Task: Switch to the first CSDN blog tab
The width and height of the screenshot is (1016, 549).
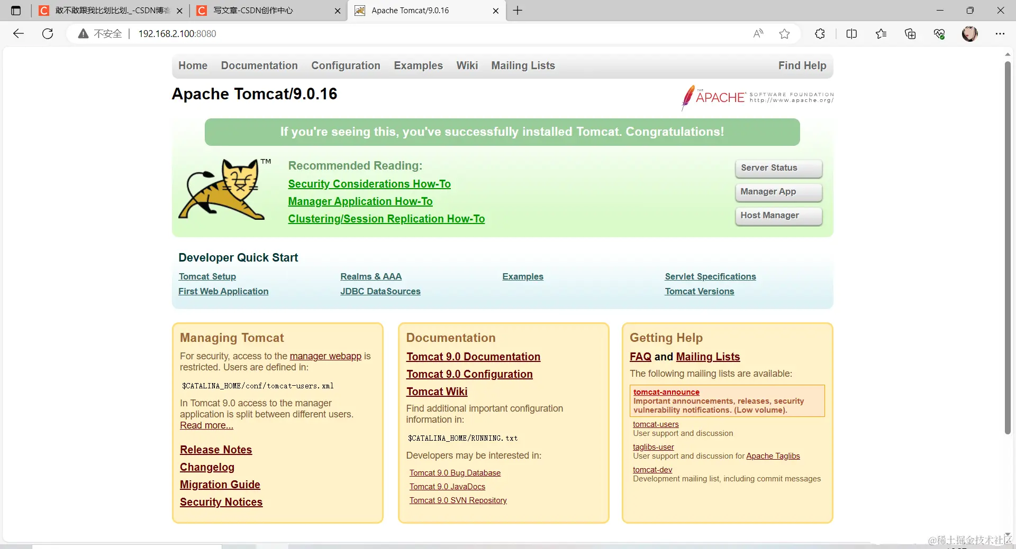Action: (x=110, y=11)
